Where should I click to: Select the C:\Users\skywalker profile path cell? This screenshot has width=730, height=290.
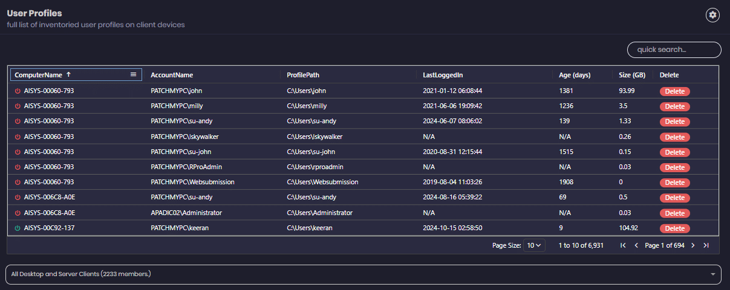point(314,137)
